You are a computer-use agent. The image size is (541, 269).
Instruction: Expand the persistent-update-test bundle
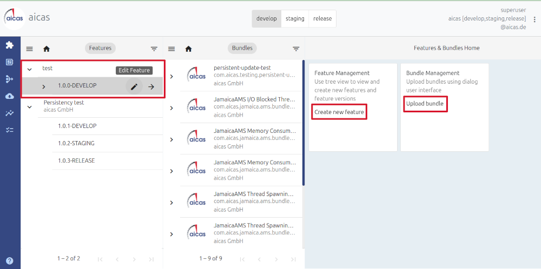coord(171,76)
